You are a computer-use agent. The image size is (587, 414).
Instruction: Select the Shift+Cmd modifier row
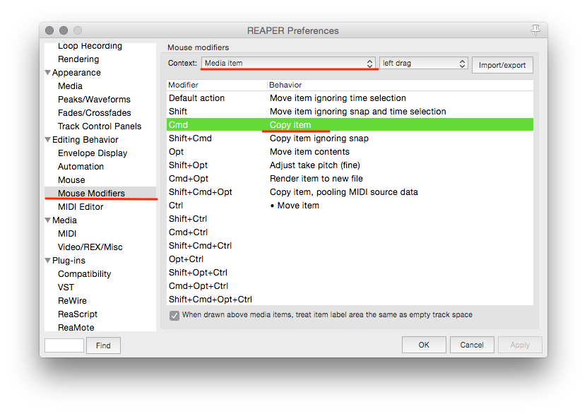(x=350, y=138)
